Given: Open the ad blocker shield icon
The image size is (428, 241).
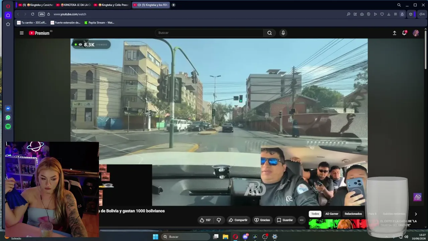Looking at the screenshot, I should tap(368, 14).
